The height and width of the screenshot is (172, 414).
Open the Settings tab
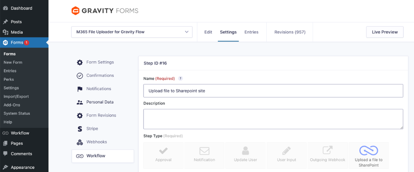[x=228, y=32]
